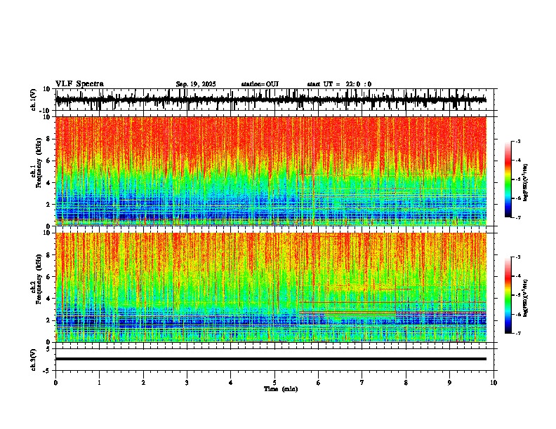Screen dimensions: 556x429
Task: Click tick label "1" on the Time axis
Action: point(99,383)
